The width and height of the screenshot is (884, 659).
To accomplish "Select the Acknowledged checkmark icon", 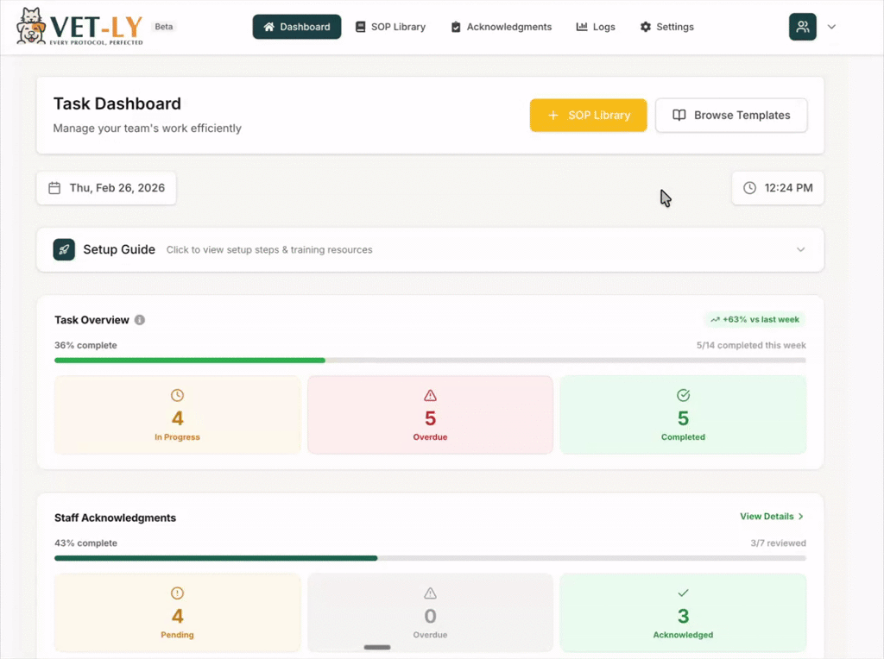I will [x=683, y=593].
